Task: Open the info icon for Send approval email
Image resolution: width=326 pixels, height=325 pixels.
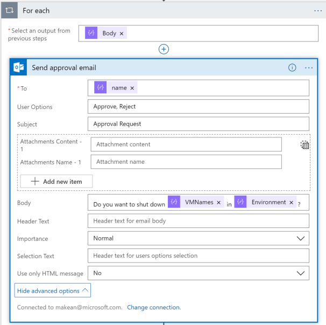Action: click(x=292, y=67)
